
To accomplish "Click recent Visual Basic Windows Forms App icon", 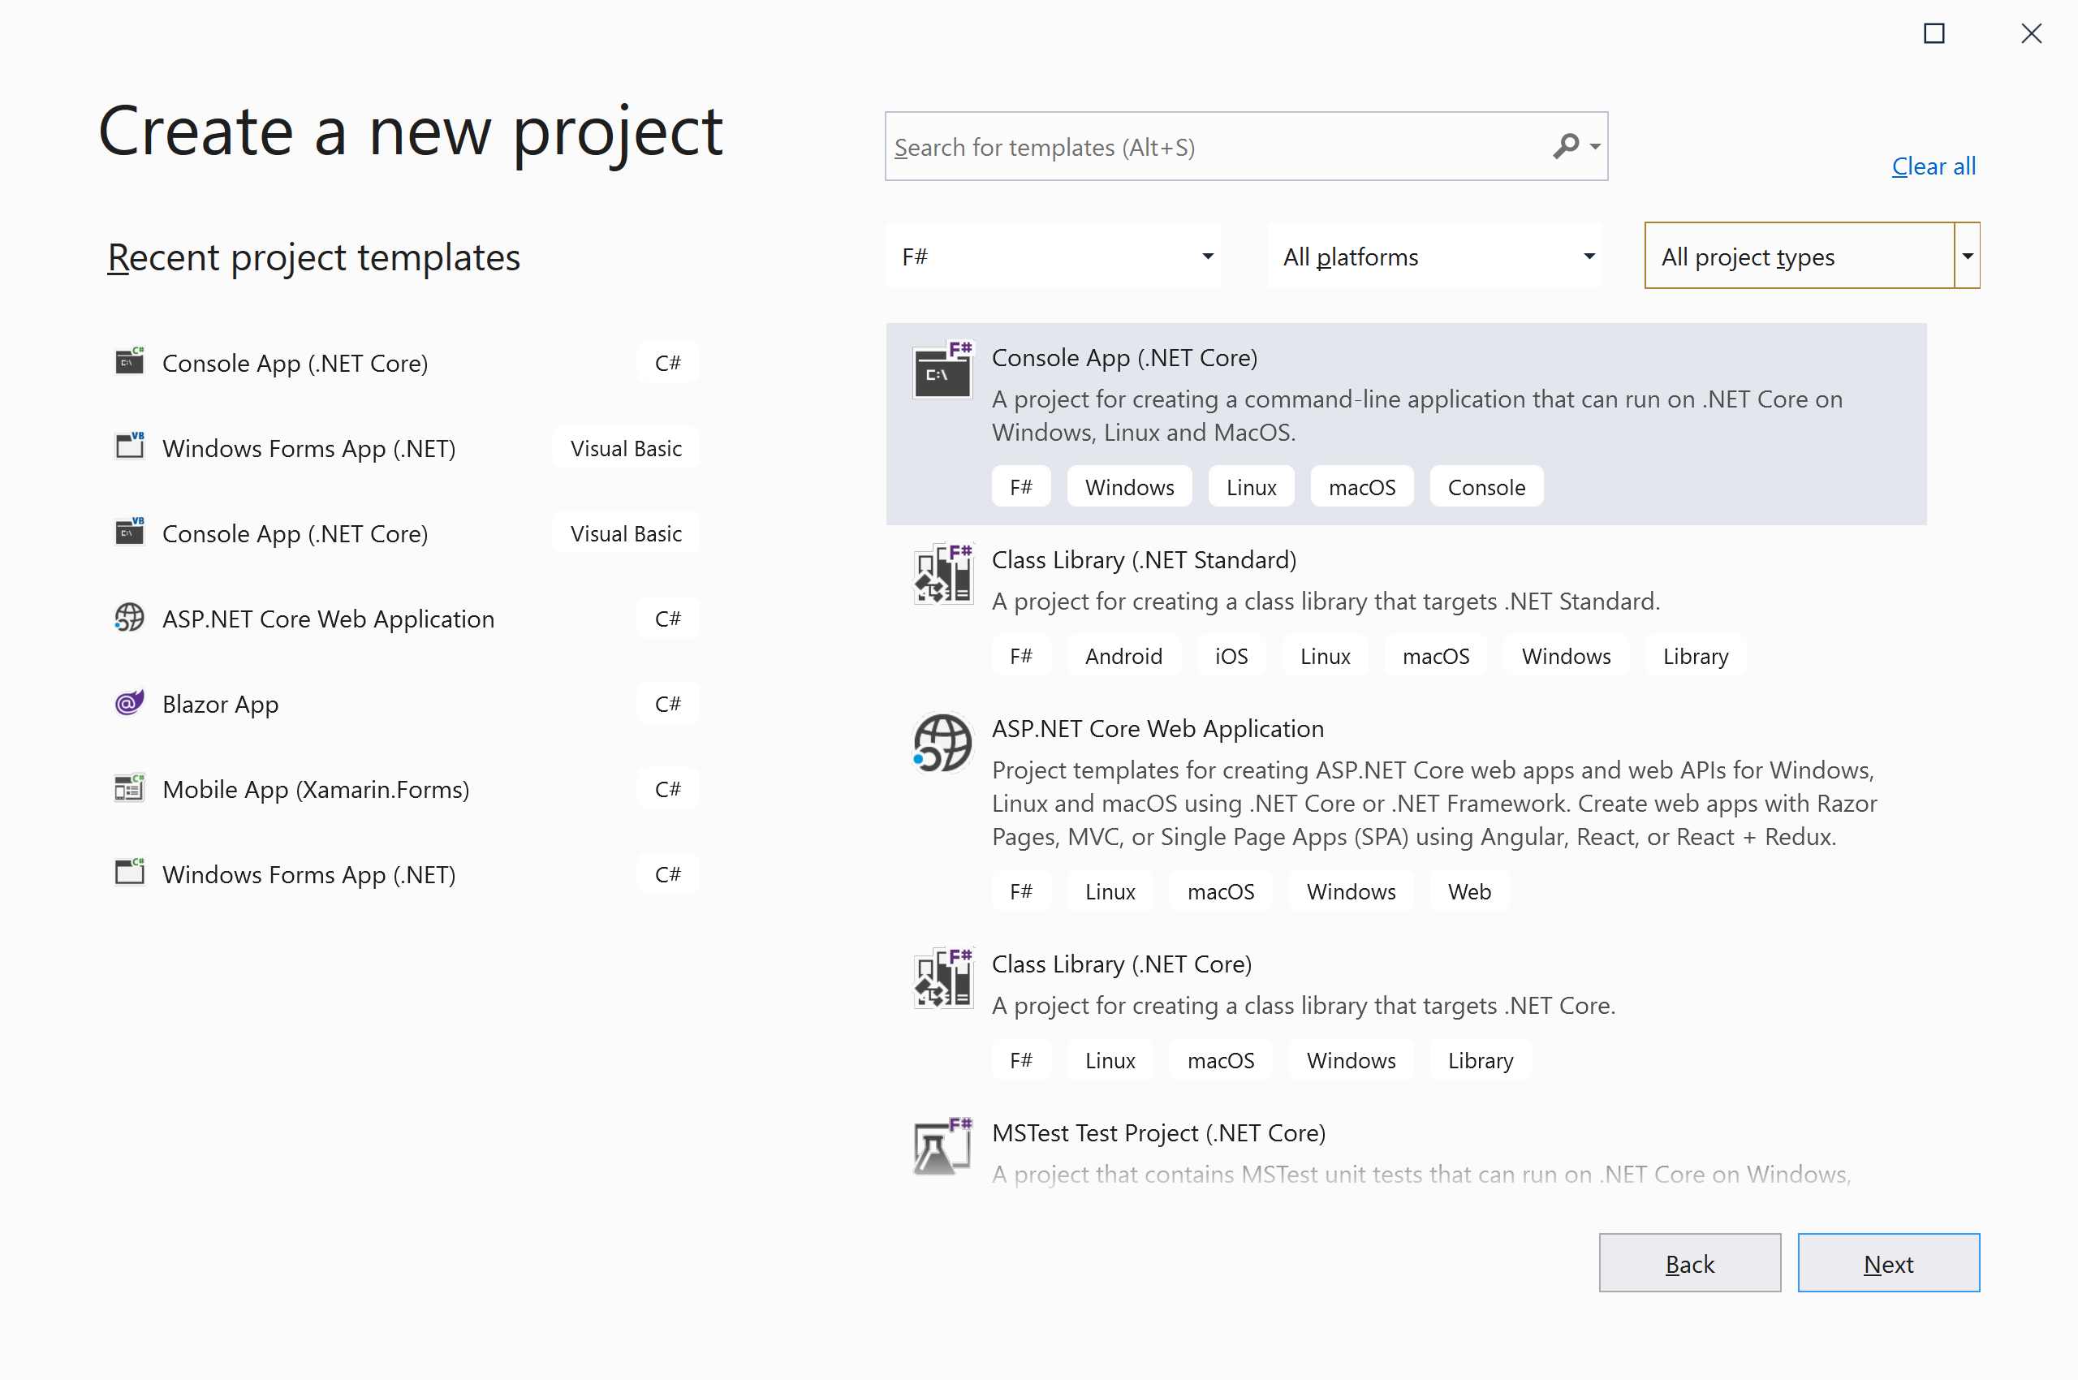I will [x=129, y=447].
